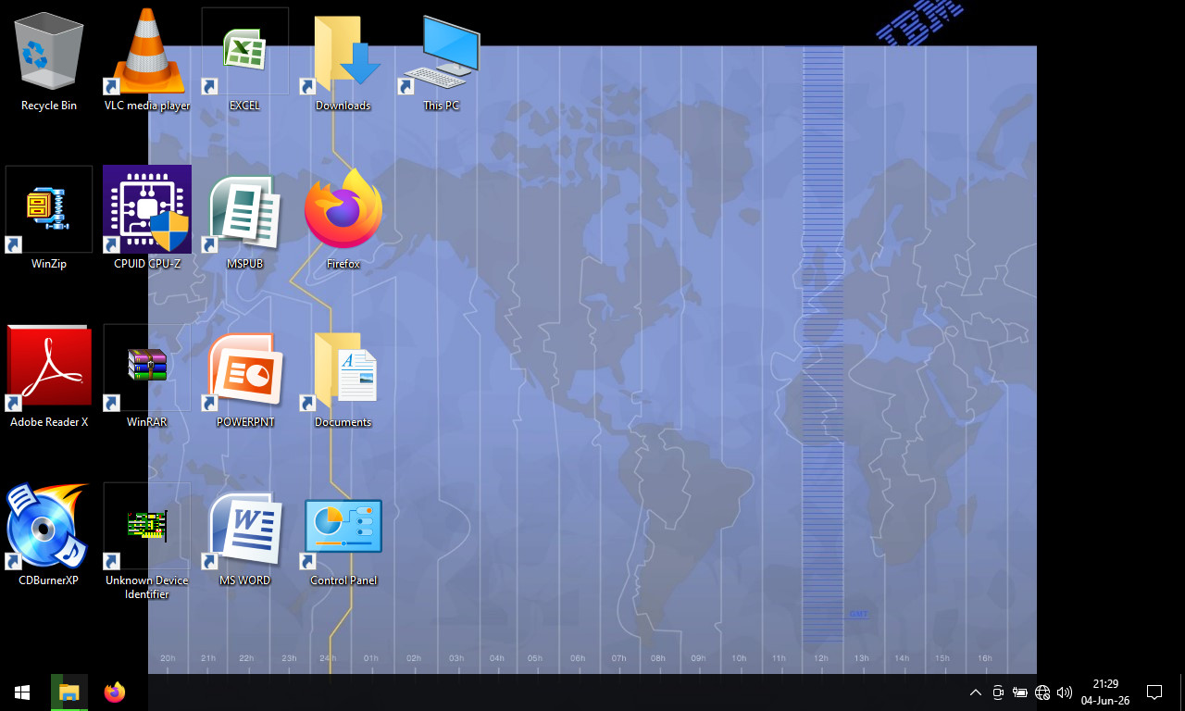Open the network status tray icon
The width and height of the screenshot is (1185, 711).
pyautogui.click(x=1042, y=692)
